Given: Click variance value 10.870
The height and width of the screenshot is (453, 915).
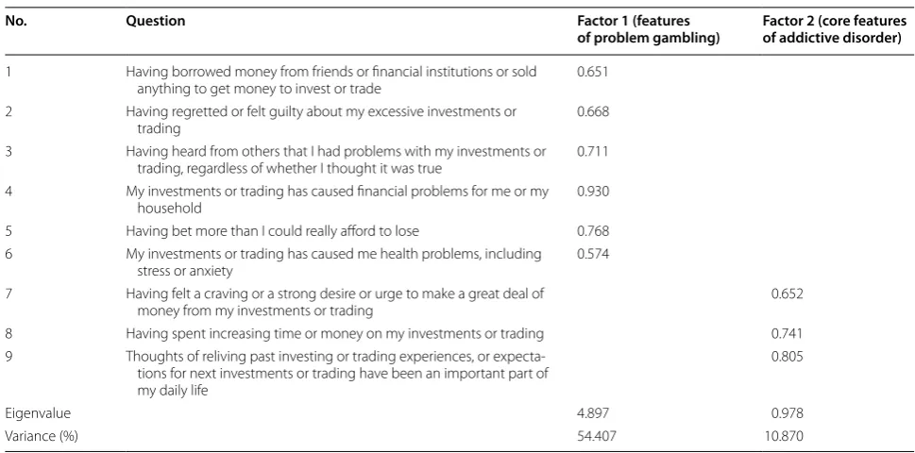Looking at the screenshot, I should pos(786,436).
